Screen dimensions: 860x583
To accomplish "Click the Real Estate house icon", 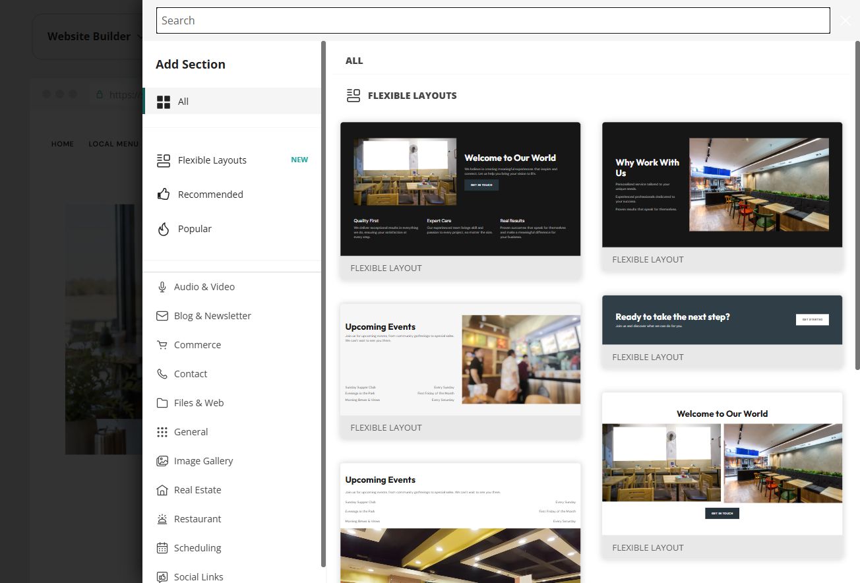I will [162, 490].
